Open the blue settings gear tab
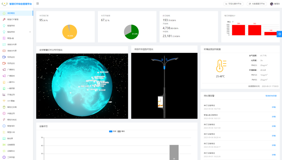Screen dimensions: 282x160 [279, 34]
